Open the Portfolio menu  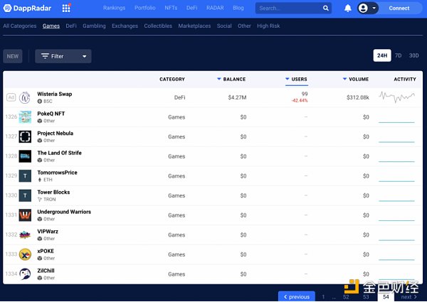(x=145, y=8)
